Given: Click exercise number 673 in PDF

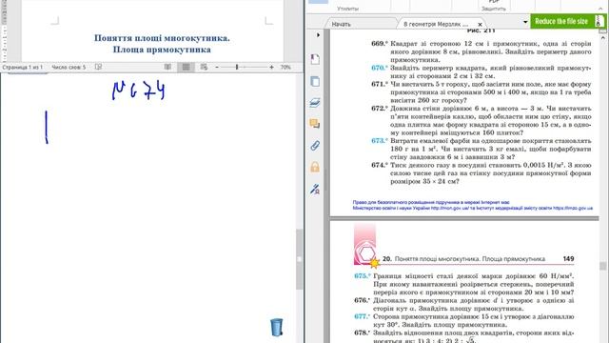Looking at the screenshot, I should point(379,140).
